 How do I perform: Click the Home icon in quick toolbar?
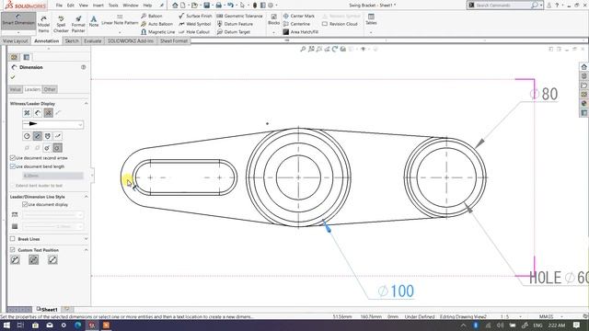click(175, 6)
